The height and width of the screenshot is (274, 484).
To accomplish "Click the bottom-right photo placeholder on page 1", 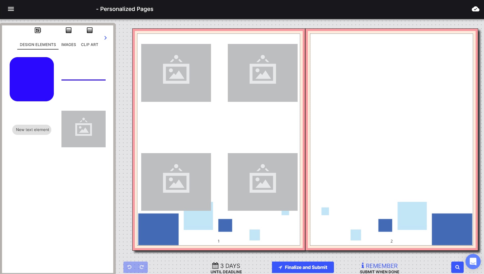I will pos(263,182).
